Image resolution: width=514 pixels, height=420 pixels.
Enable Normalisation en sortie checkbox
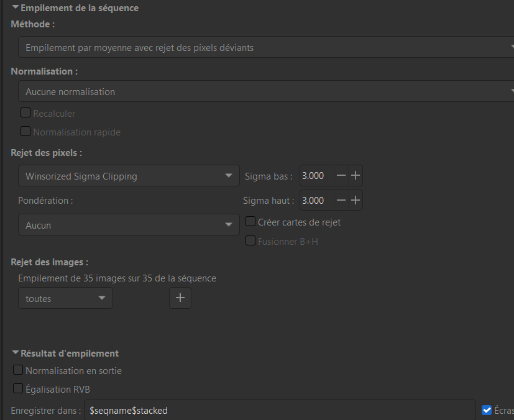click(x=18, y=370)
